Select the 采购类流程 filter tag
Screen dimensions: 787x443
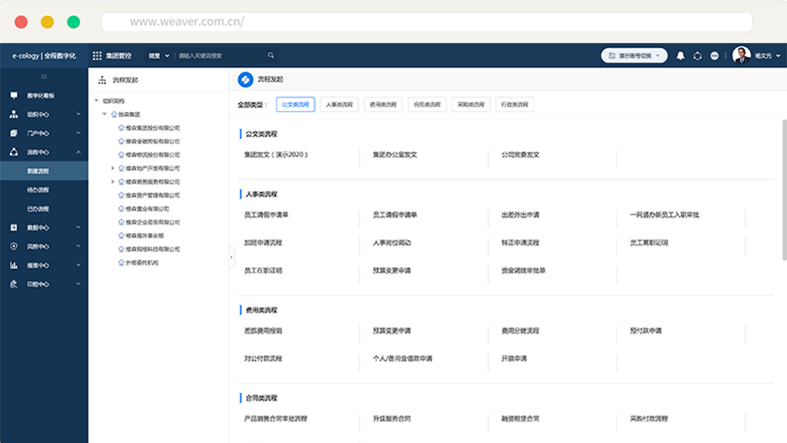pyautogui.click(x=471, y=104)
